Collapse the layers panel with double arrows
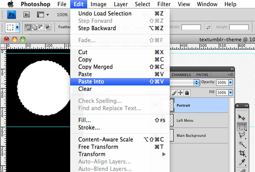The image size is (255, 172). 232,69
